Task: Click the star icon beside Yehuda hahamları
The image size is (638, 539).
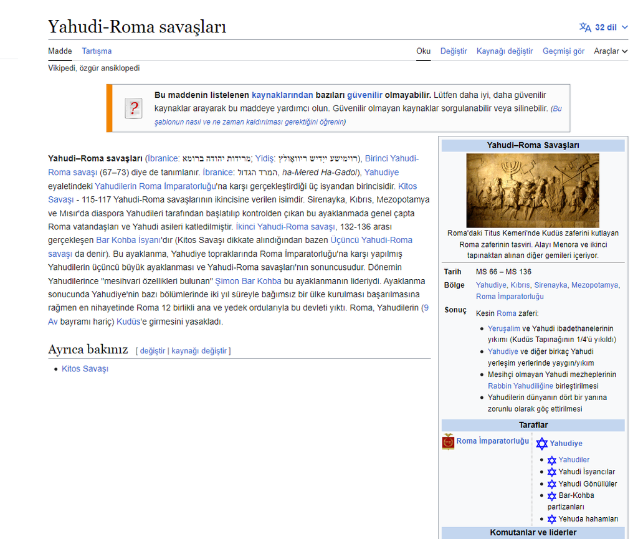Action: point(552,519)
